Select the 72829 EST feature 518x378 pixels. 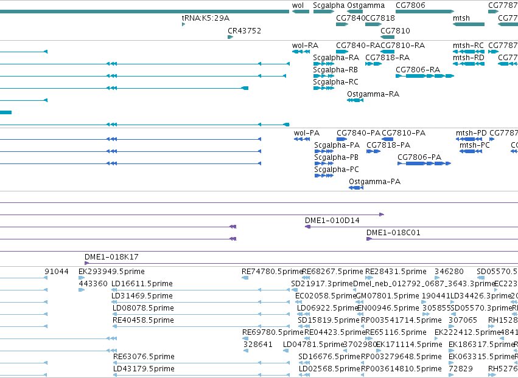[x=451, y=375]
